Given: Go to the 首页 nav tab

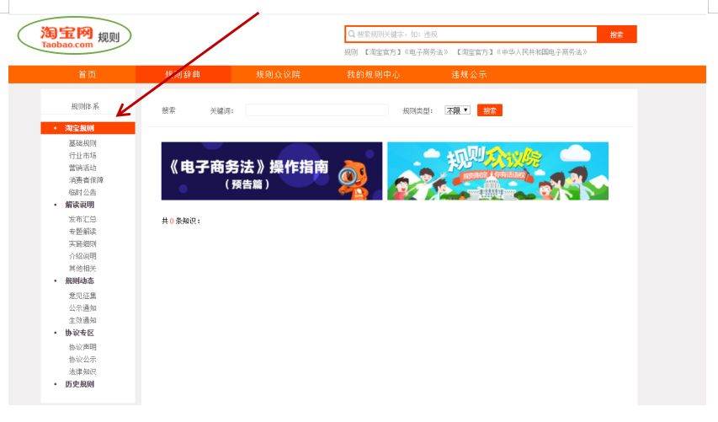Looking at the screenshot, I should (87, 75).
